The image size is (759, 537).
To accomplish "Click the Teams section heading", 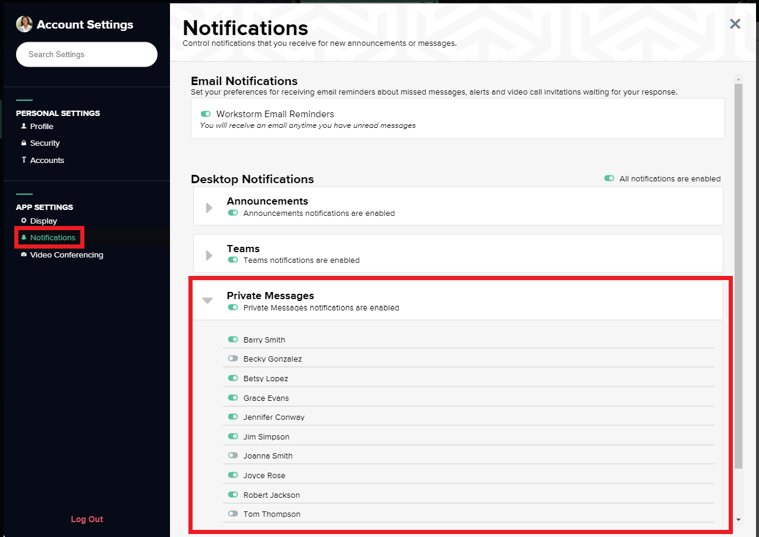I will click(243, 249).
